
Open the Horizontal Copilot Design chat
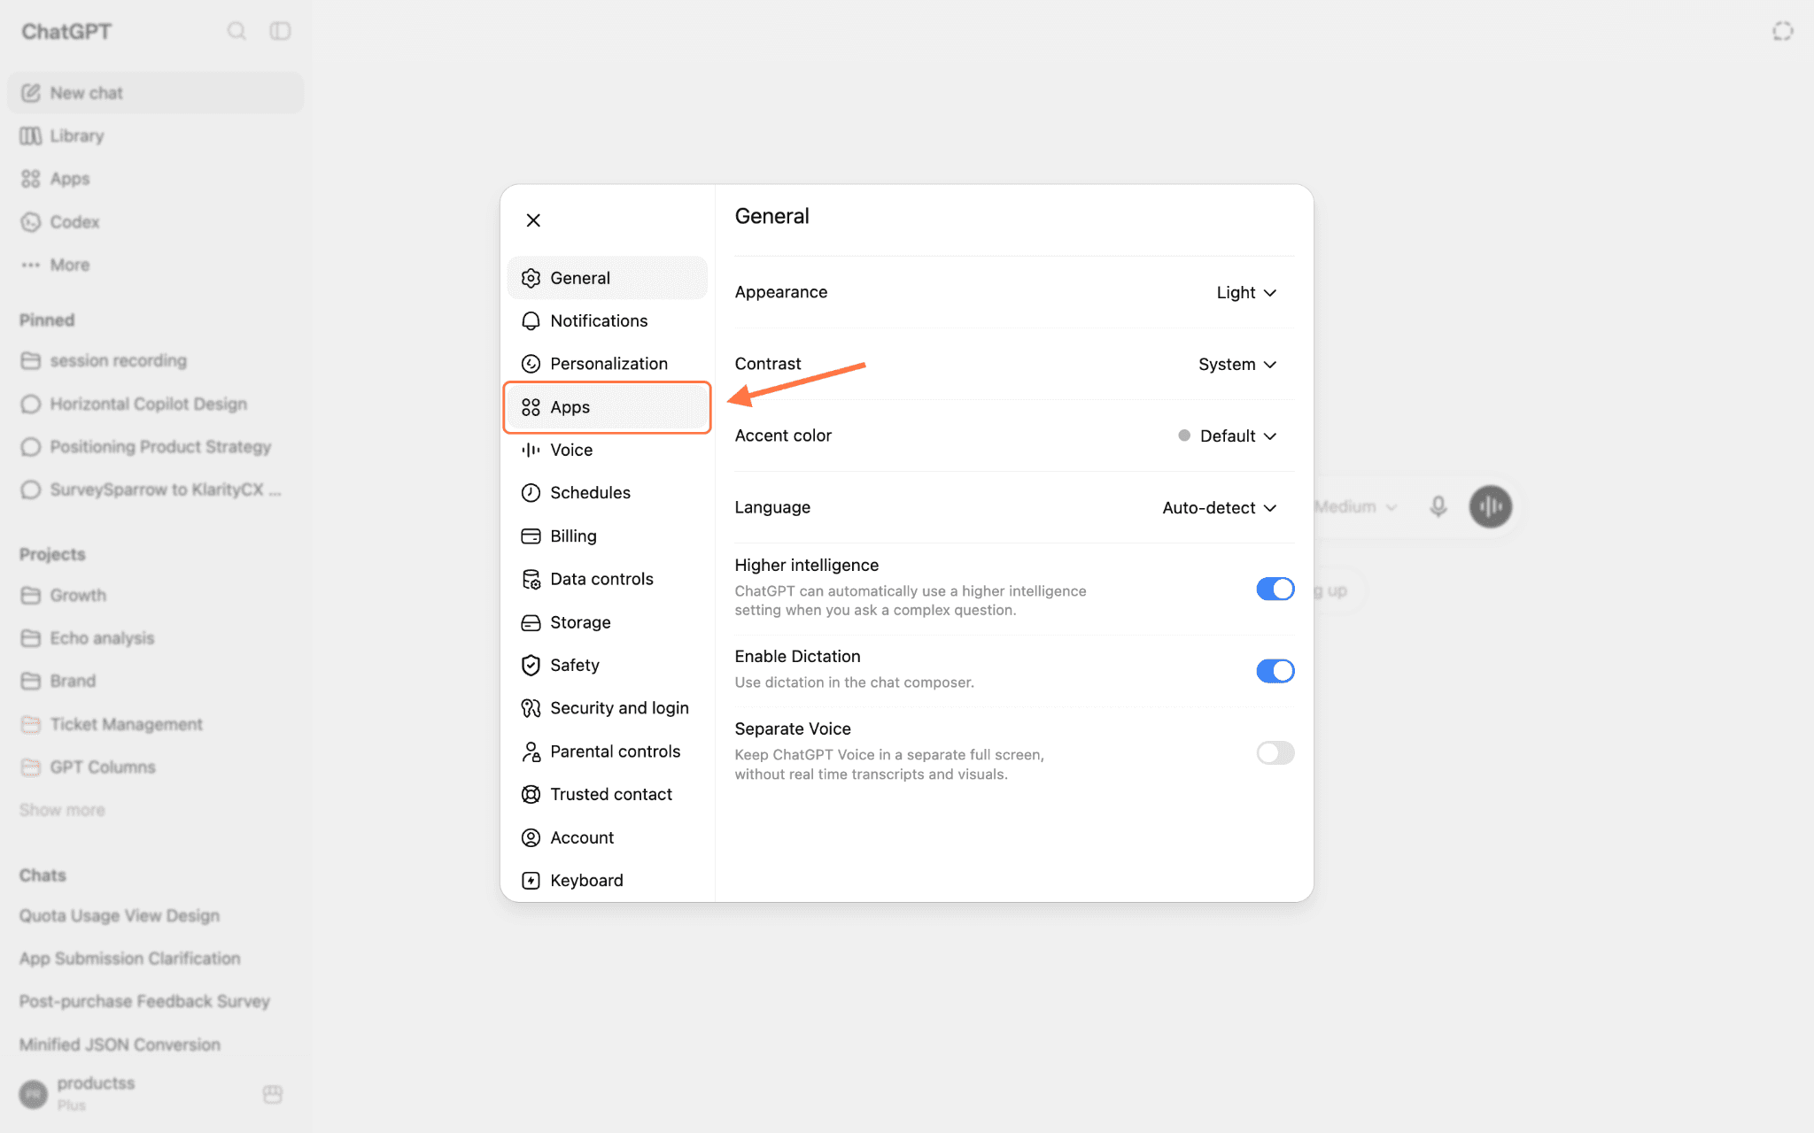click(x=155, y=404)
